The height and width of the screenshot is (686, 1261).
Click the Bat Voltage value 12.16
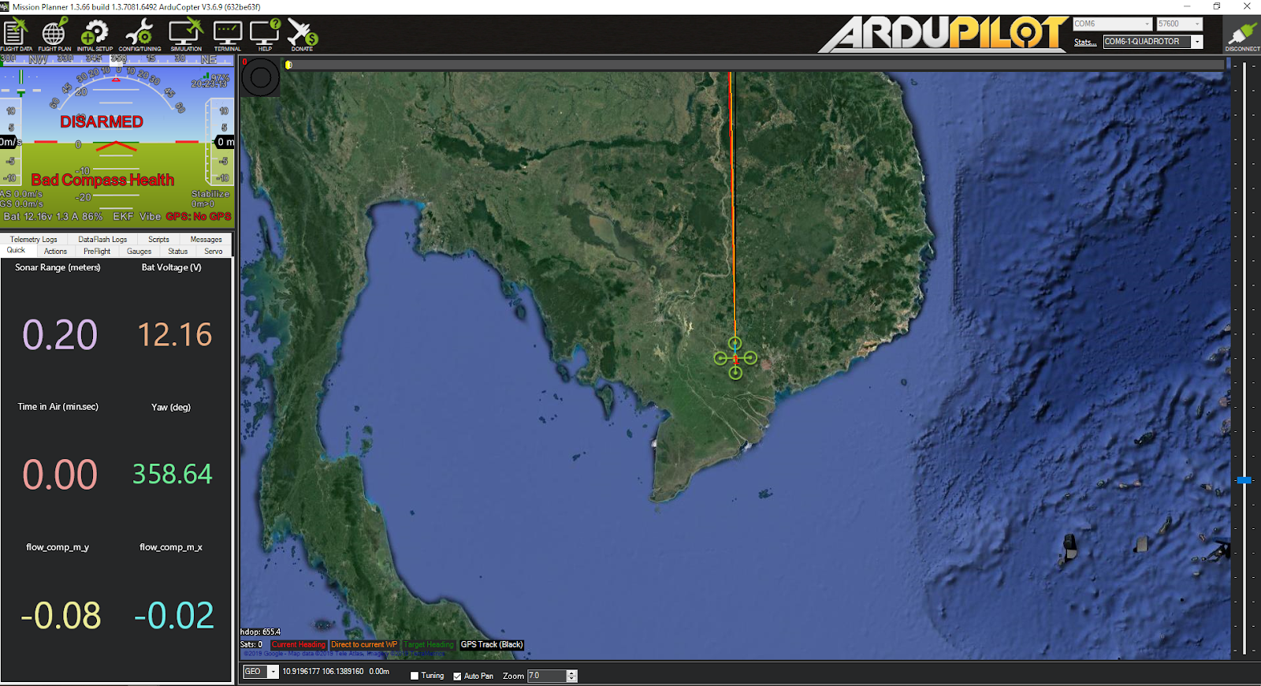point(175,335)
